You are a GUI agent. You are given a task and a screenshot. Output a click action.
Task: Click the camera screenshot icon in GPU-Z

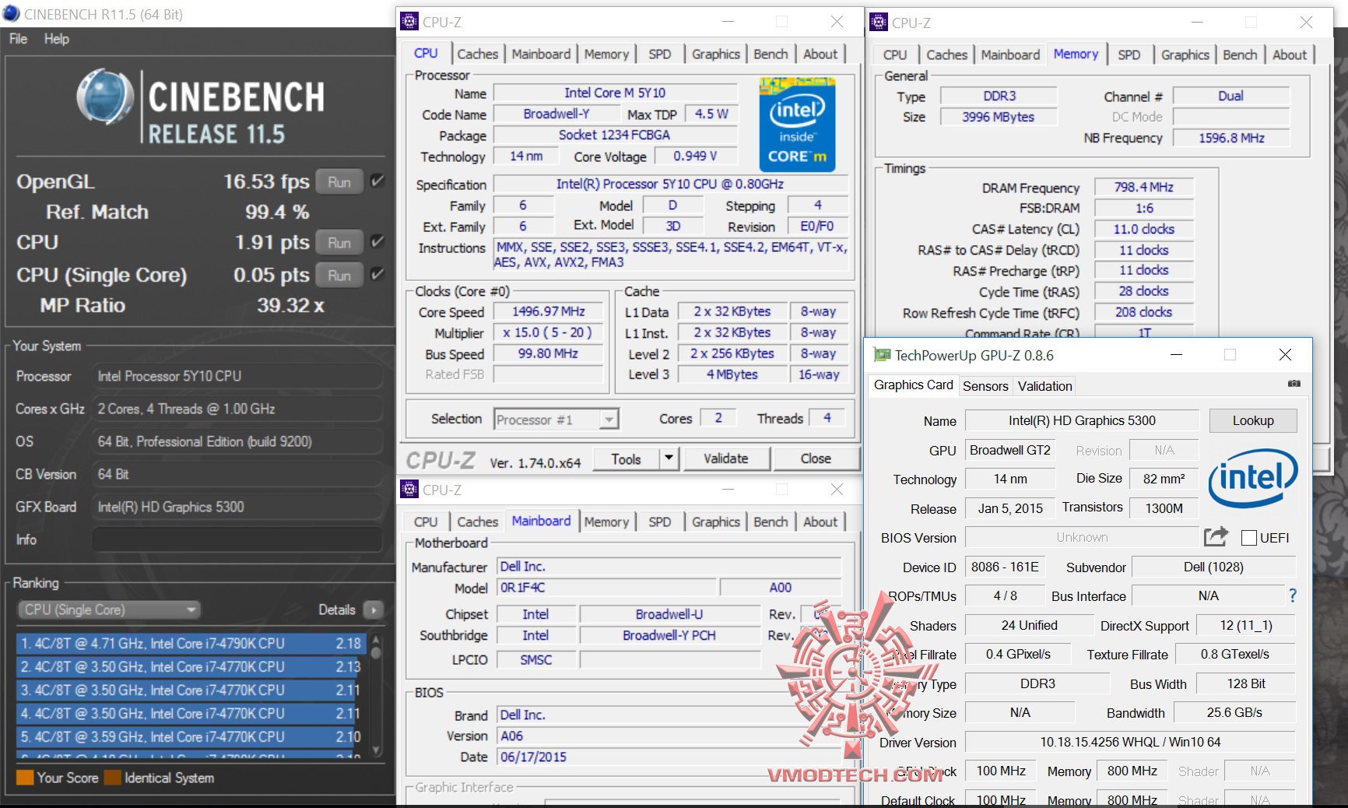(x=1294, y=384)
